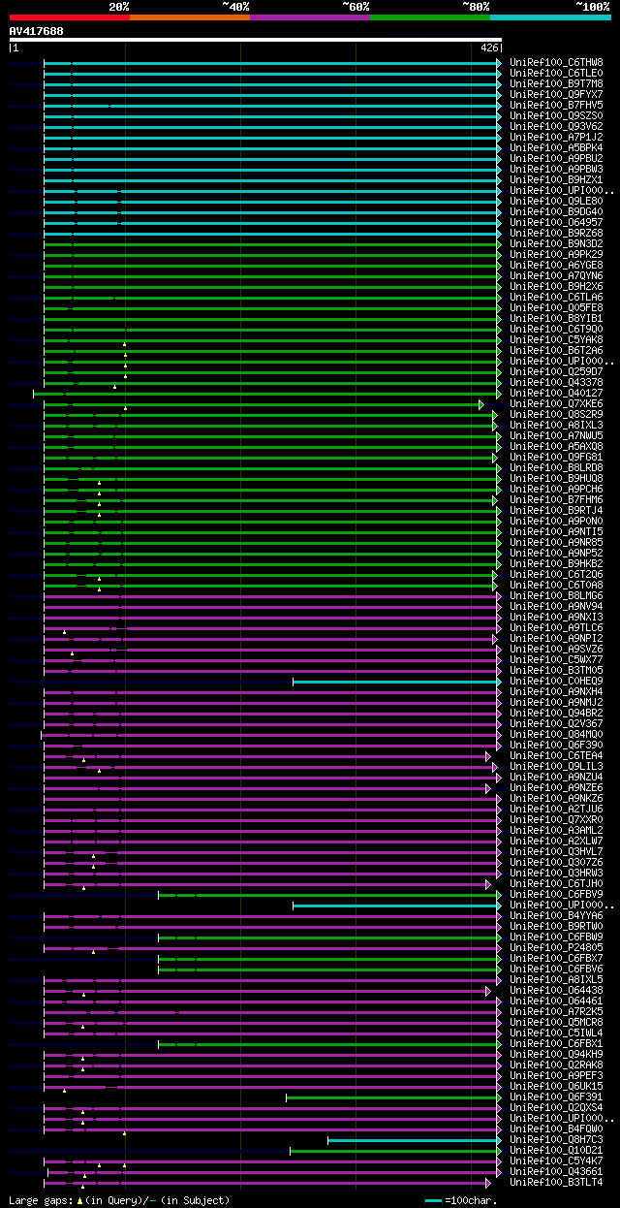Select label UniRef100_B9H2X6
Image resolution: width=620 pixels, height=1208 pixels.
click(x=556, y=287)
